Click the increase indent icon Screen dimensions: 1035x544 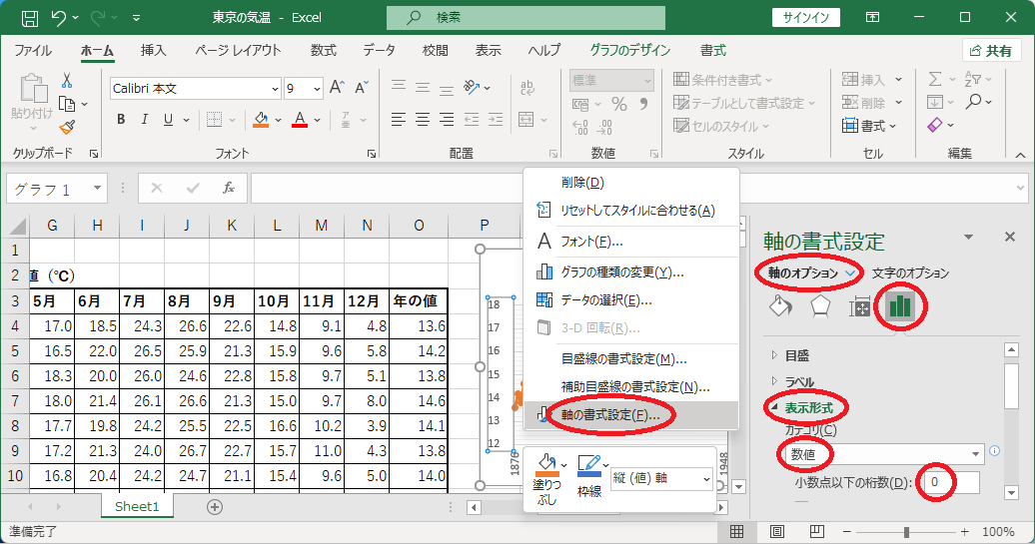pyautogui.click(x=496, y=120)
